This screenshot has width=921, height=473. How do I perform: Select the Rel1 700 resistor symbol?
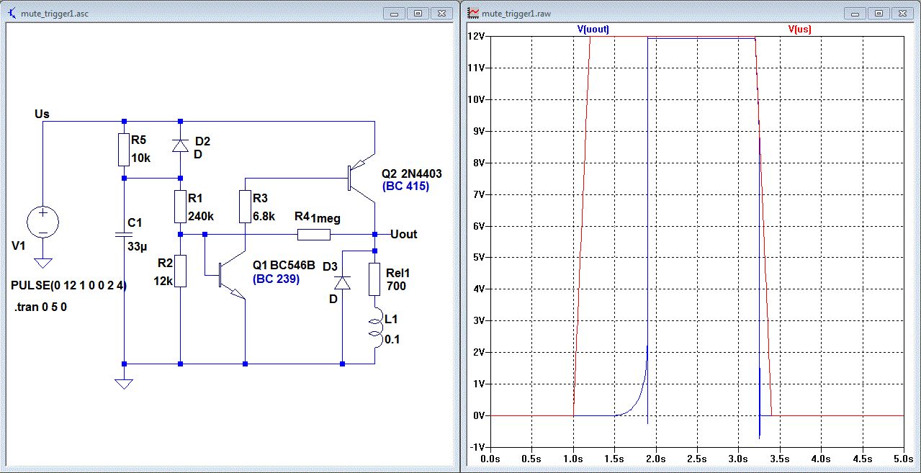[x=375, y=279]
